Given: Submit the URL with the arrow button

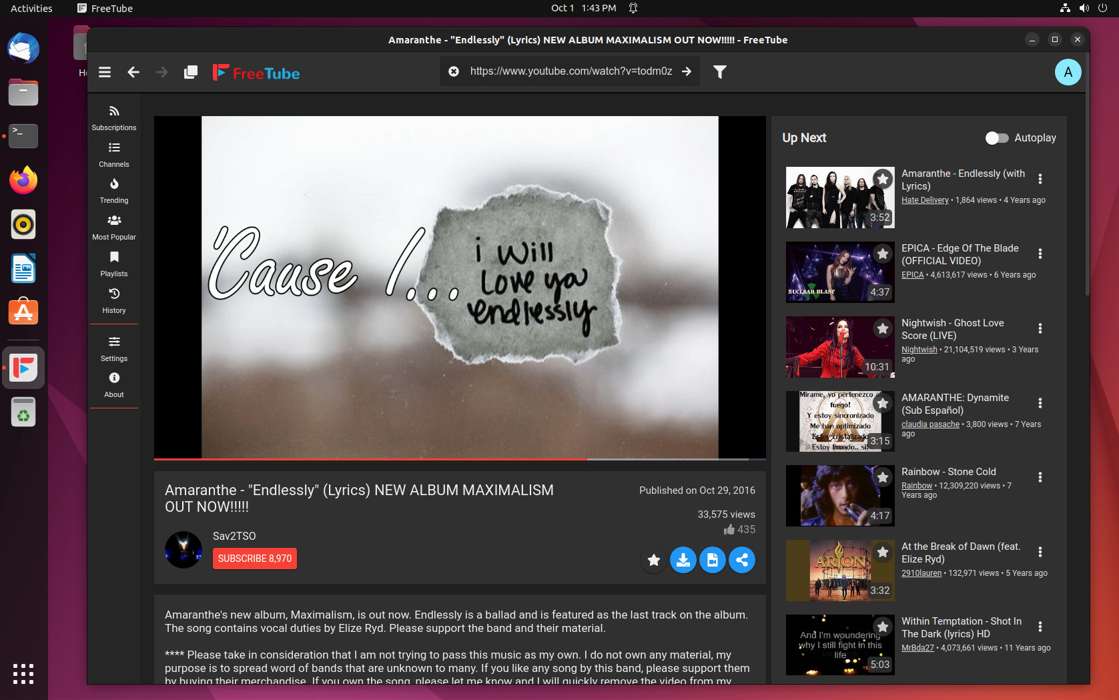Looking at the screenshot, I should click(x=687, y=71).
